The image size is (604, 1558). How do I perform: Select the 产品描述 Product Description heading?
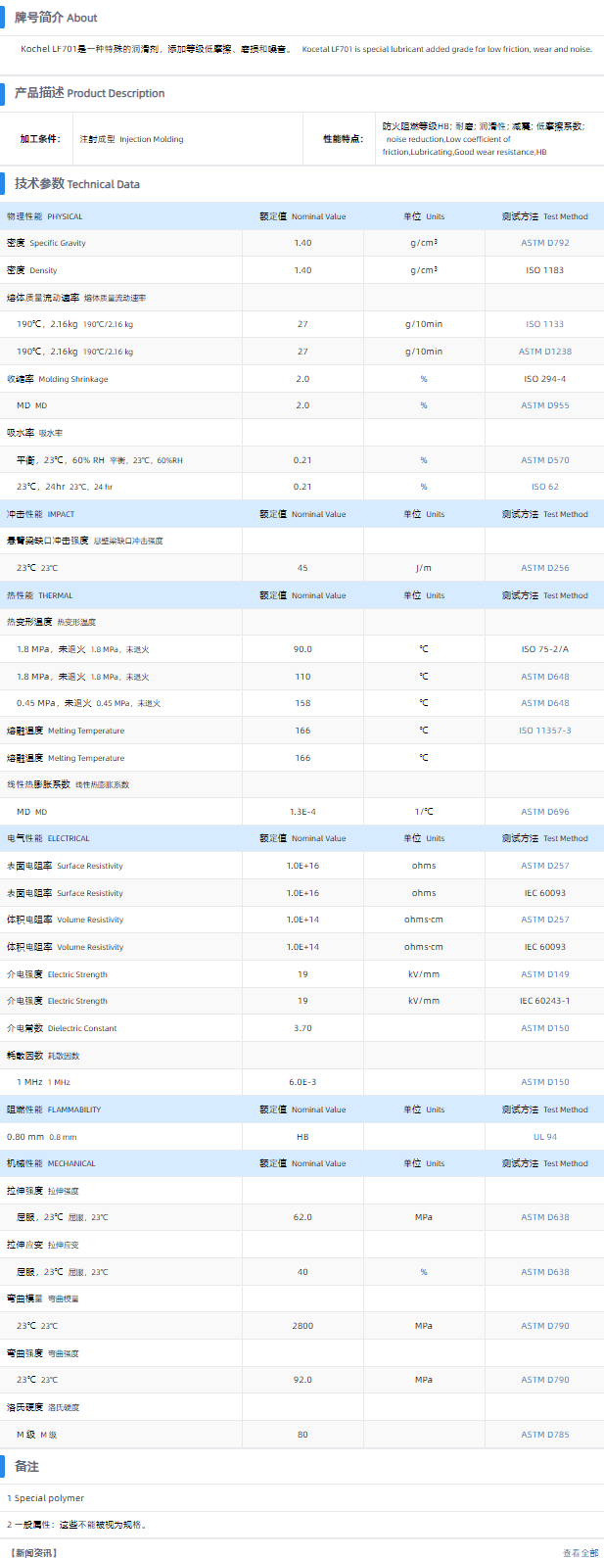pyautogui.click(x=89, y=93)
